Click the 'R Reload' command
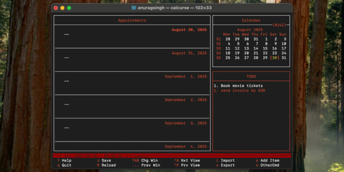Image resolution: width=344 pixels, height=172 pixels. coord(106,165)
